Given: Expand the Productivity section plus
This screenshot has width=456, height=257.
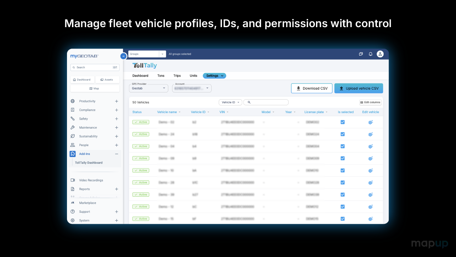Looking at the screenshot, I should pyautogui.click(x=116, y=101).
